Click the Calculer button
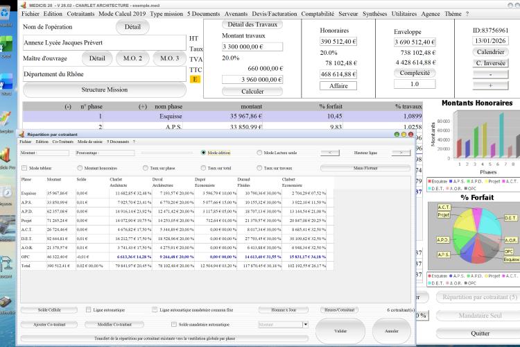 [x=252, y=92]
